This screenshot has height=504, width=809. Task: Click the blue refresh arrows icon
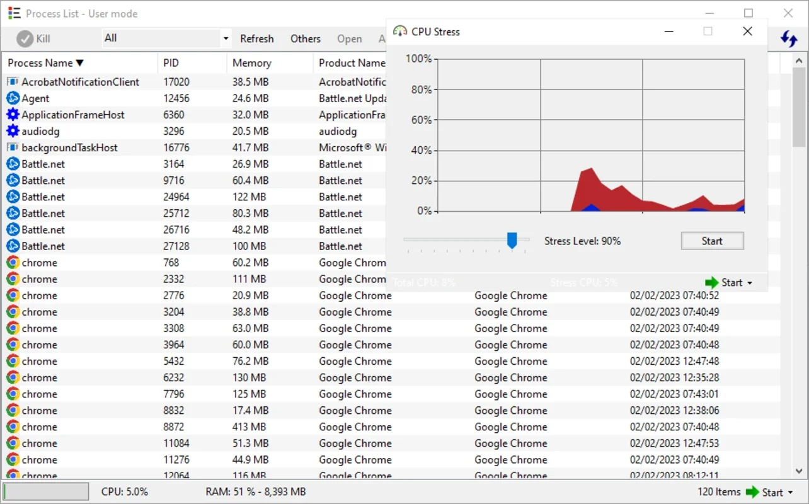click(x=789, y=39)
